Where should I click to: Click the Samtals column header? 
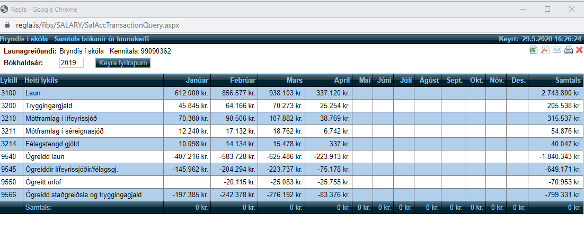point(568,81)
